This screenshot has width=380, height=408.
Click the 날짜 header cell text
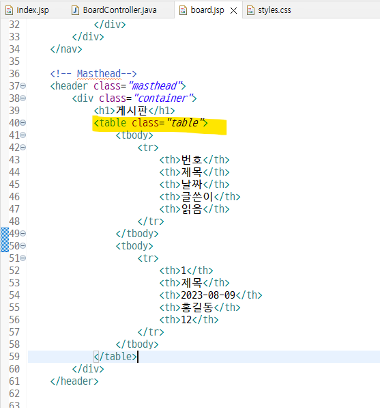(x=192, y=185)
